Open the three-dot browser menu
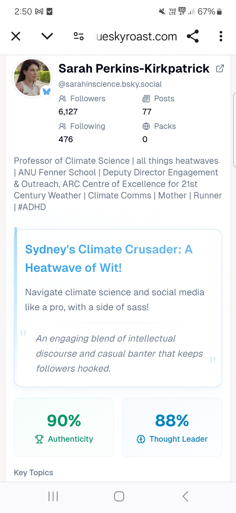The image size is (236, 513). click(x=221, y=36)
